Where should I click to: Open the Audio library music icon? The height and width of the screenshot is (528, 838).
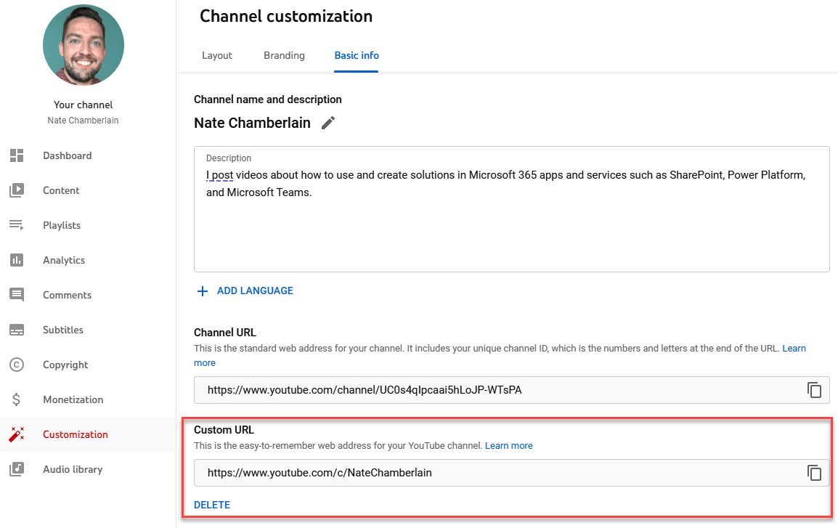tap(17, 469)
